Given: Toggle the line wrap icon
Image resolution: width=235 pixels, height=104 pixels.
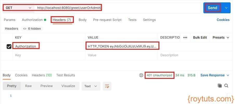Looking at the screenshot, I should 107,86.
